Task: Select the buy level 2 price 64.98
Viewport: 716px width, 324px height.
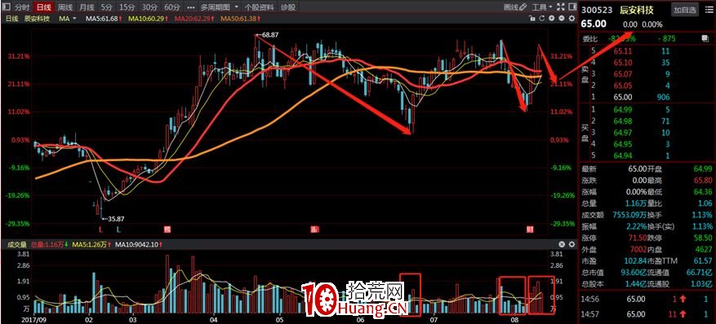Action: pos(623,121)
